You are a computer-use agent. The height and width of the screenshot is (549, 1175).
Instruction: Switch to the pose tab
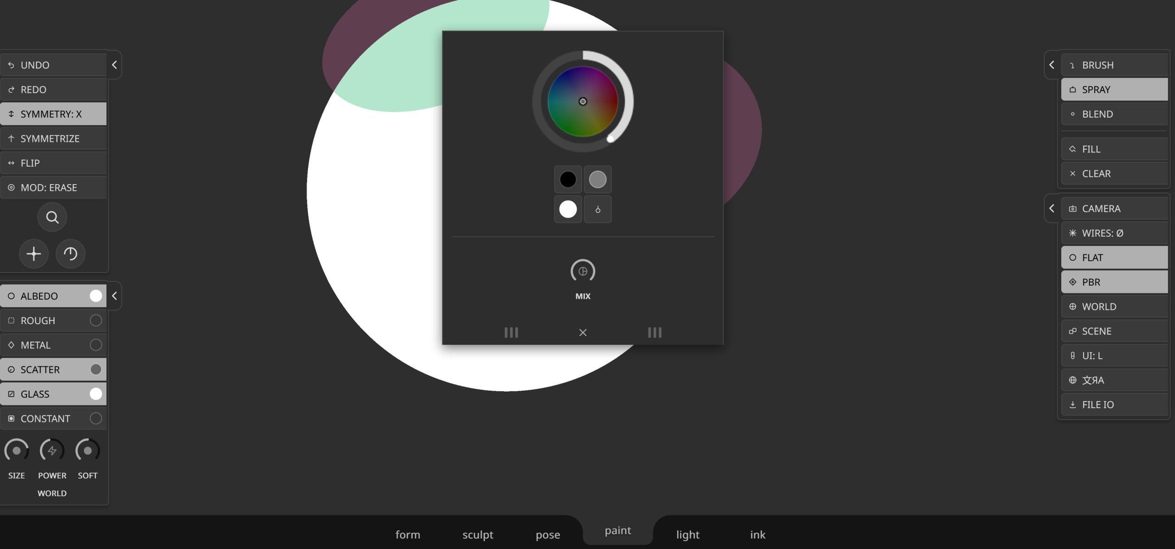pos(548,534)
